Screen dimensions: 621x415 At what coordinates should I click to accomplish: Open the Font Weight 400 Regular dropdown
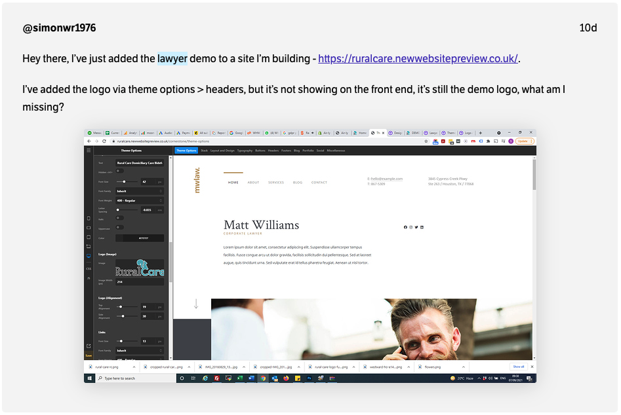(140, 200)
